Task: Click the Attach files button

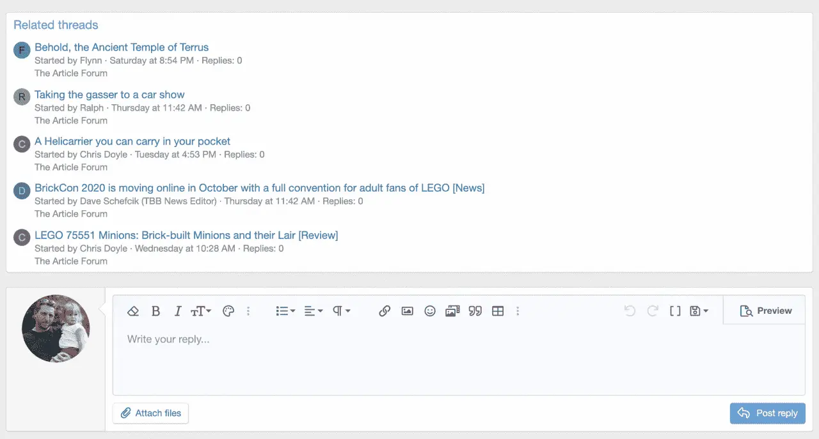Action: pos(151,413)
